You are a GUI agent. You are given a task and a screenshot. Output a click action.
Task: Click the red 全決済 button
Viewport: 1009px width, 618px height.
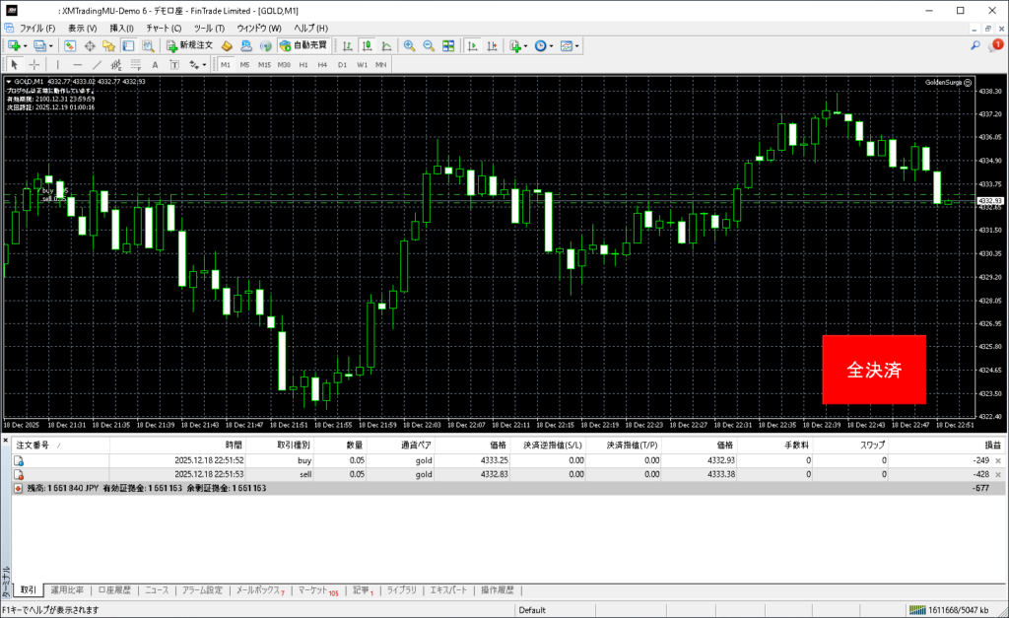873,370
